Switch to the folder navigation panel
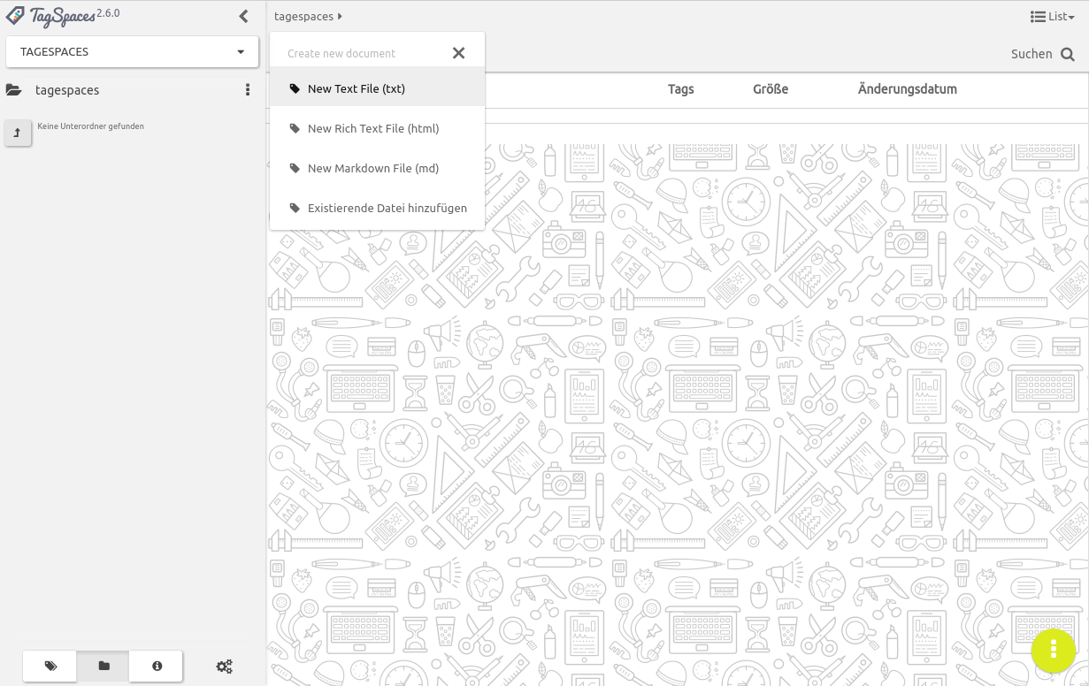 point(104,666)
